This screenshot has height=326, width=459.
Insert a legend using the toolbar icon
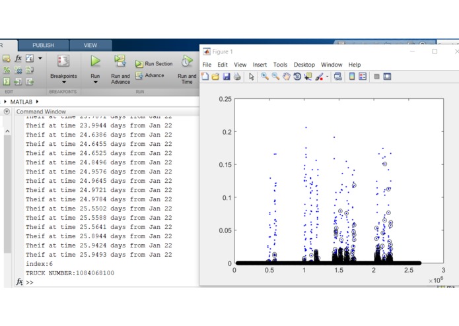click(363, 77)
